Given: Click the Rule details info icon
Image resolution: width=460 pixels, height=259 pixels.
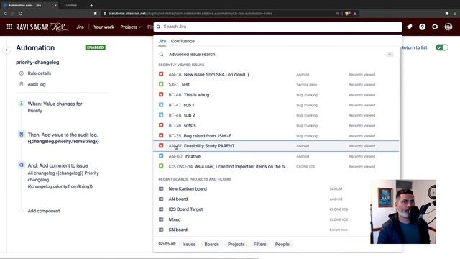Looking at the screenshot, I should tap(22, 73).
